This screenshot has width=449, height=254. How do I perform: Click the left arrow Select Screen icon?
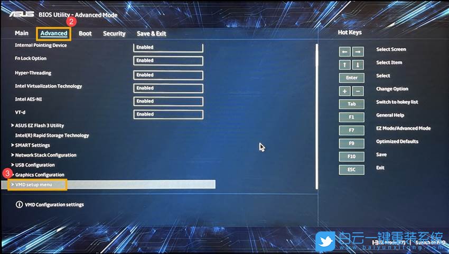point(345,52)
